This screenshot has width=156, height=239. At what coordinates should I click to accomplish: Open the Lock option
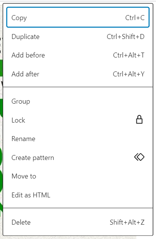pyautogui.click(x=78, y=120)
